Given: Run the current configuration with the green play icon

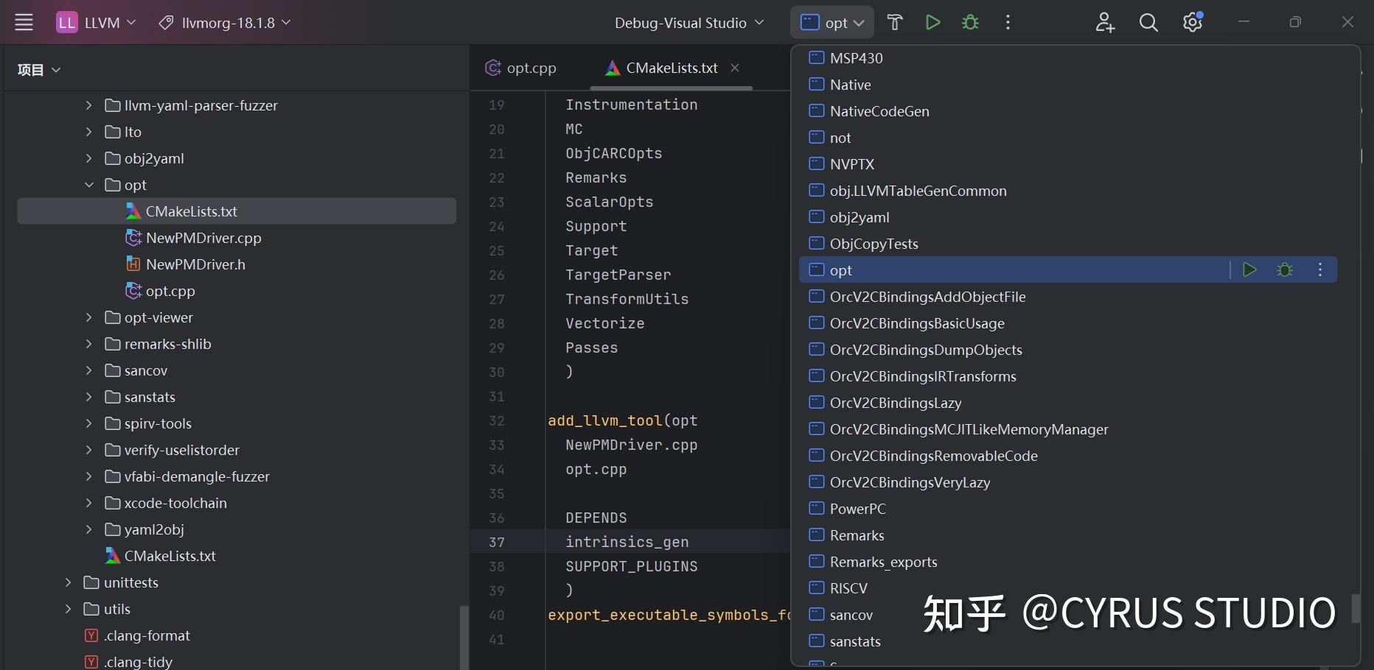Looking at the screenshot, I should [932, 22].
